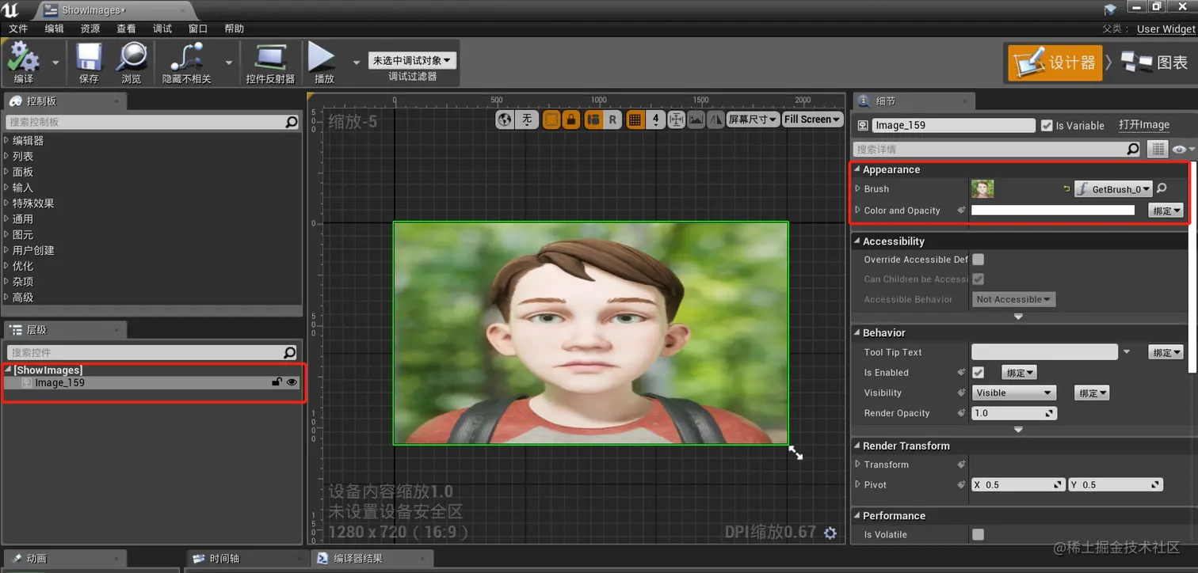Click the DPI scale settings gear icon
Screen dimensions: 1198x573
(x=830, y=533)
